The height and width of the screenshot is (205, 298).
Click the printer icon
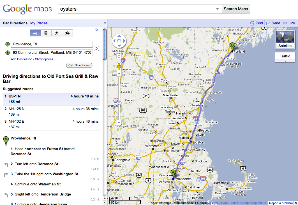tap(252, 23)
